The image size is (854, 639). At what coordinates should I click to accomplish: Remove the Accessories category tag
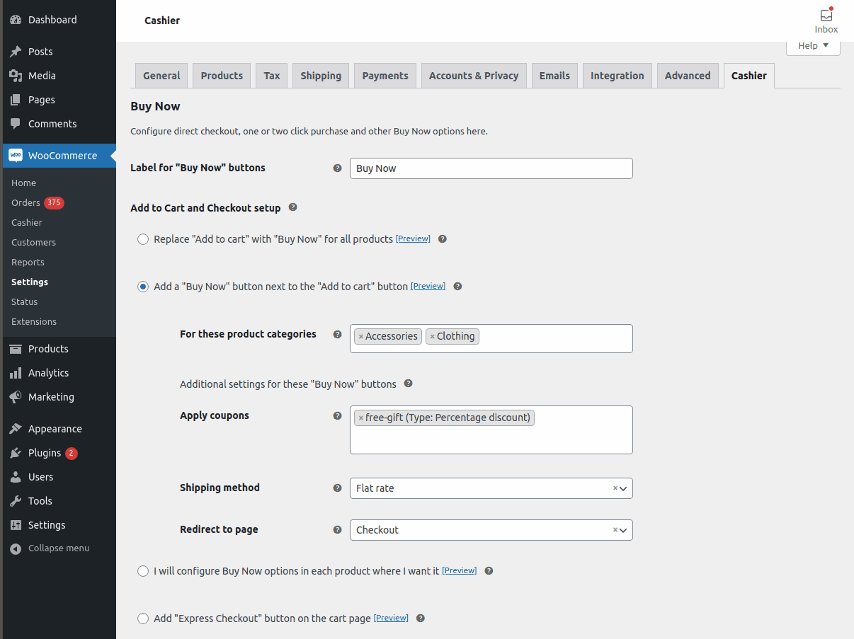tap(361, 337)
